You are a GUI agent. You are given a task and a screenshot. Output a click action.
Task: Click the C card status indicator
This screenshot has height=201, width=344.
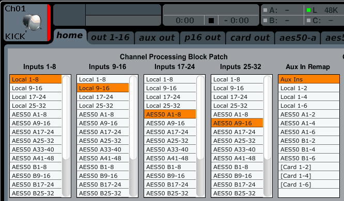308,21
